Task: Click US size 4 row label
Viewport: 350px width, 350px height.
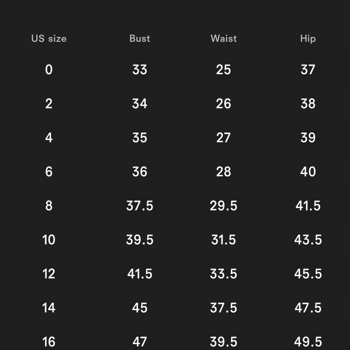Action: point(49,138)
